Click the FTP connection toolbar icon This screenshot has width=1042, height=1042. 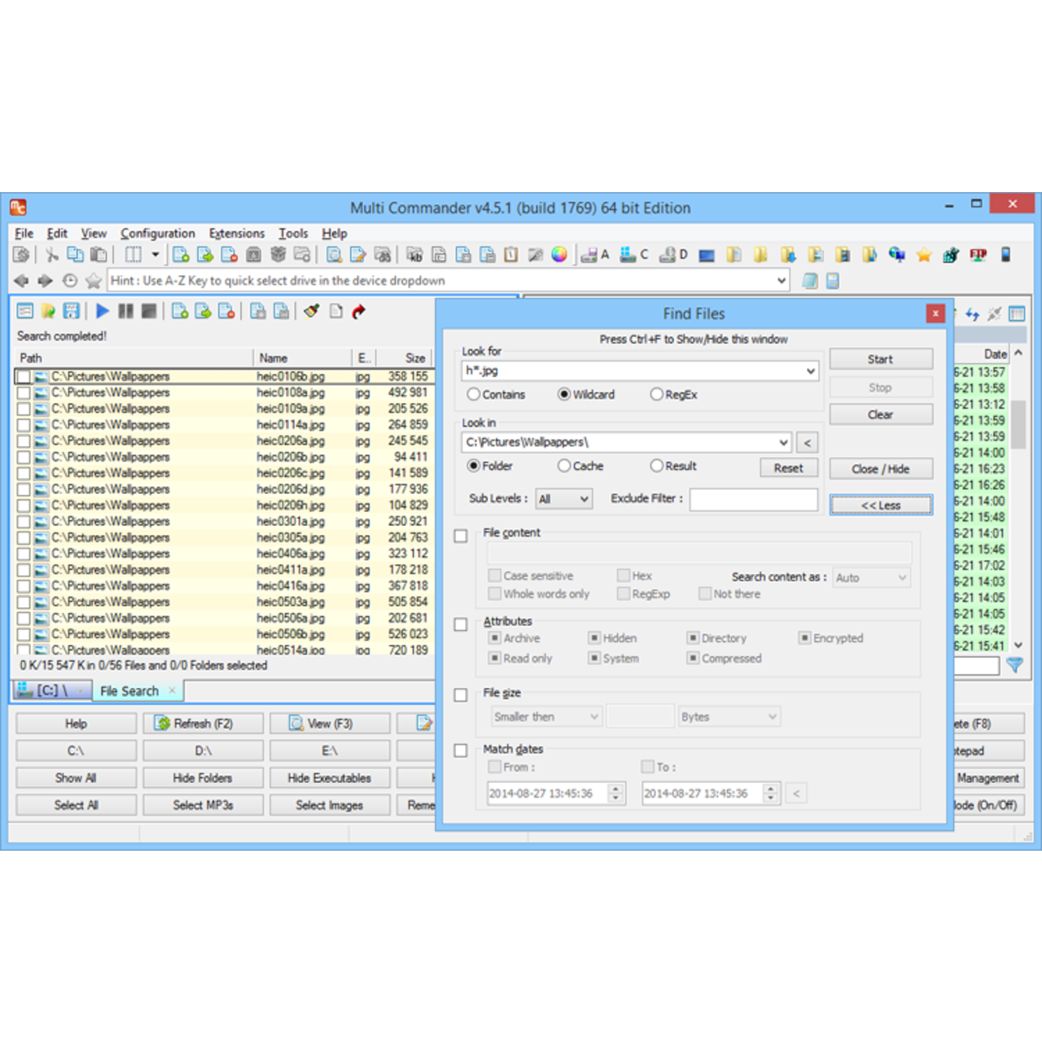point(978,255)
